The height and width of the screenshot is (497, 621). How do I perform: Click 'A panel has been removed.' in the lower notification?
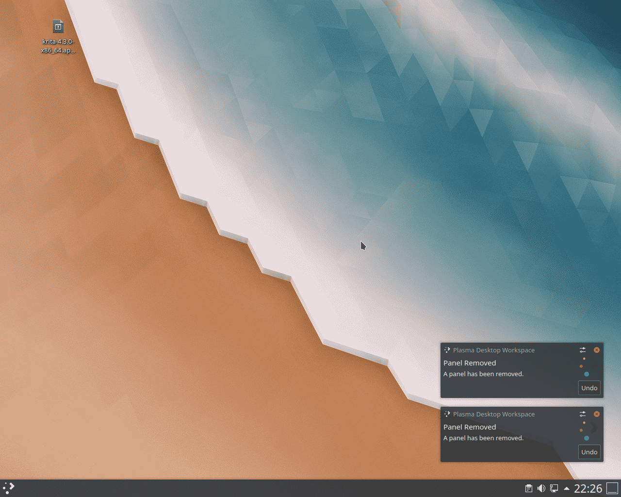[483, 438]
